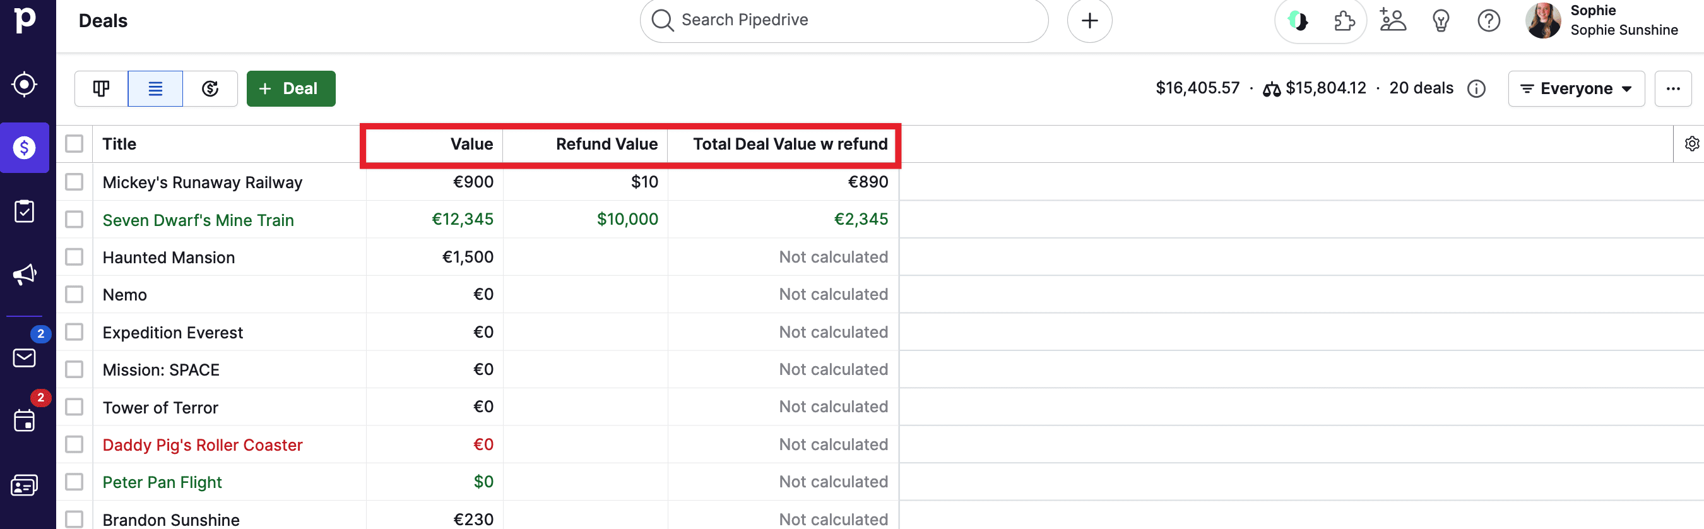Image resolution: width=1704 pixels, height=529 pixels.
Task: Open the Campaigns megaphone icon
Action: tap(25, 275)
